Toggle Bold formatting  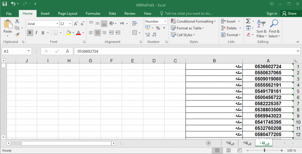[30, 32]
